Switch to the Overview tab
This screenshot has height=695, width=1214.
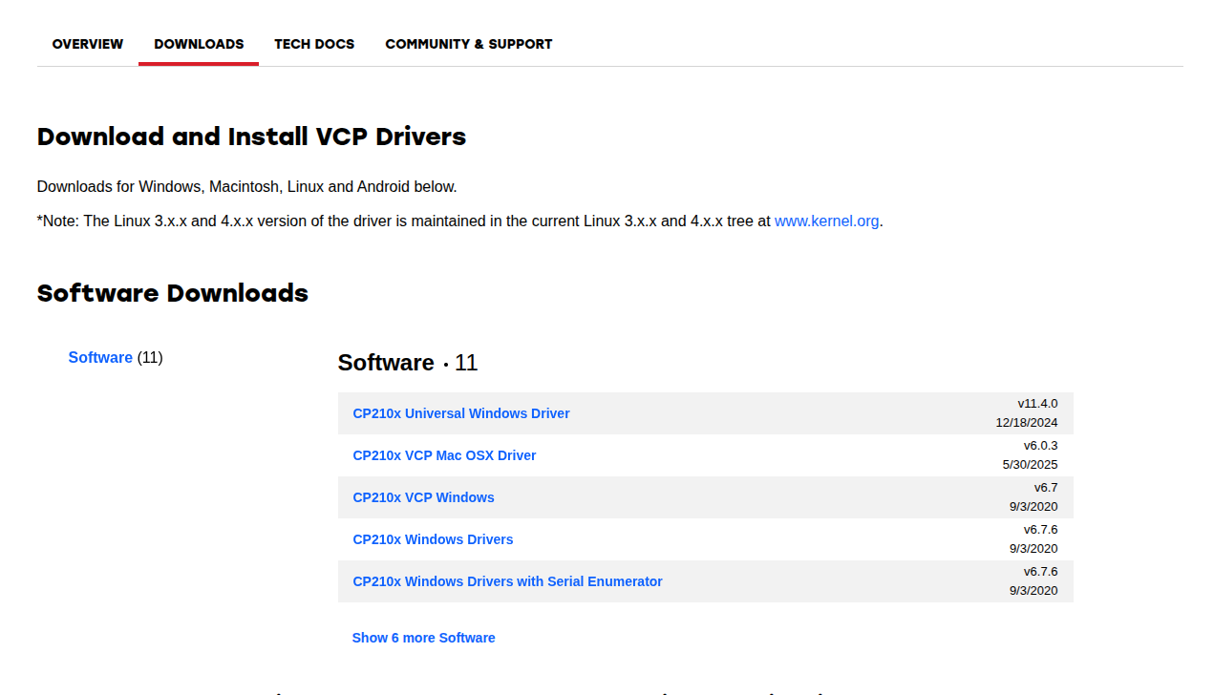[88, 44]
